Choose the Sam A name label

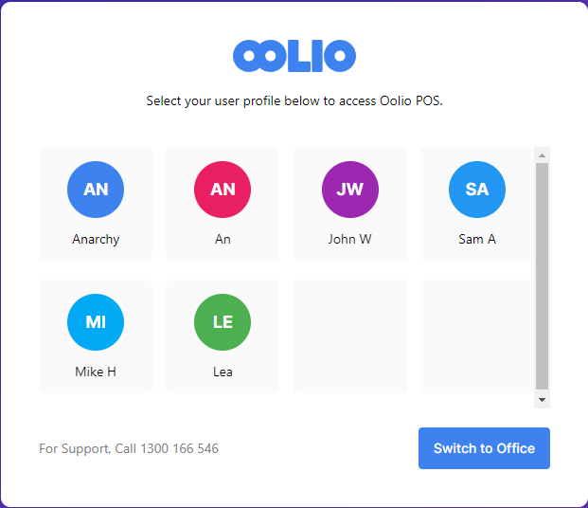[476, 240]
